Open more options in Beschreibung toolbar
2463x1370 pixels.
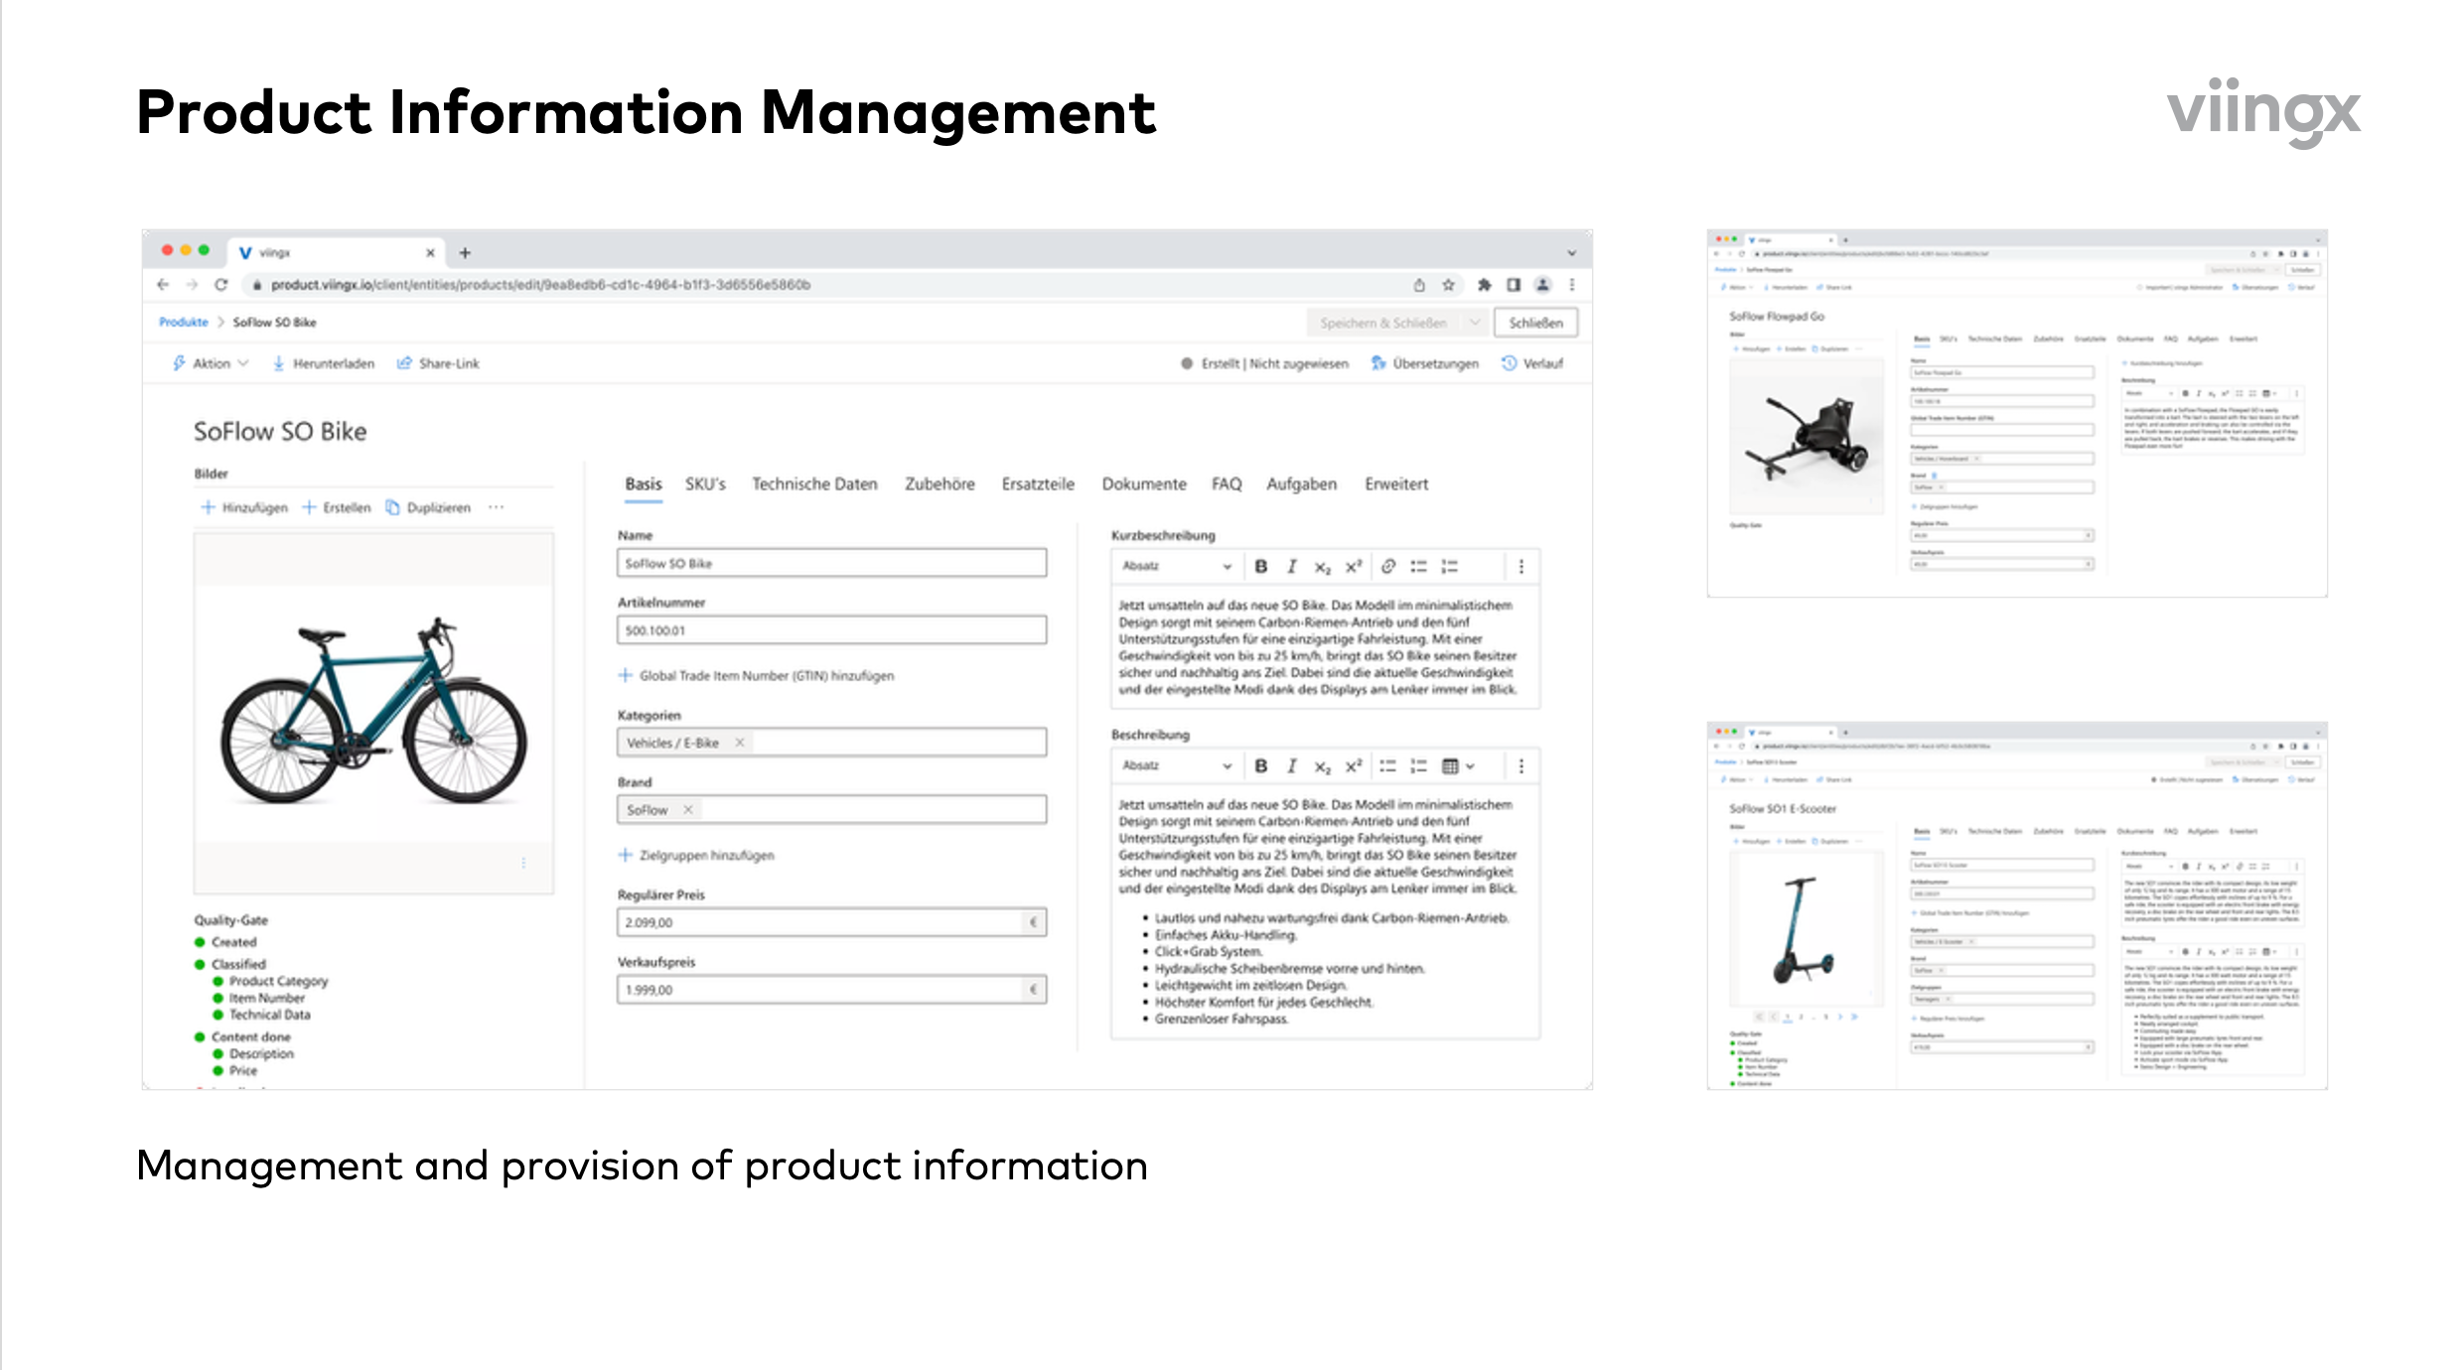click(1521, 766)
